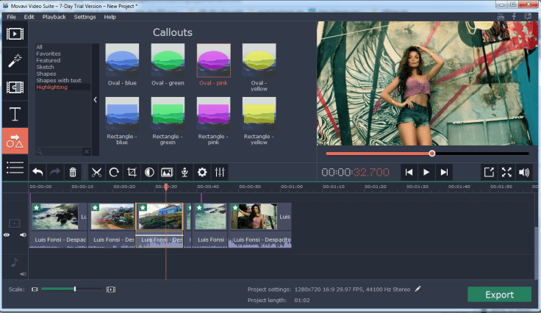
Task: Open the Edit menu
Action: [x=29, y=17]
